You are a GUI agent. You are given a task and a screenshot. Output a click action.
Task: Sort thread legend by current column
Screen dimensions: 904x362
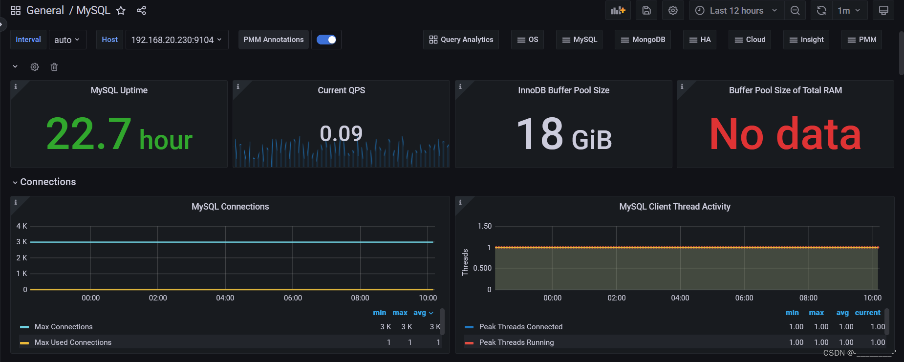[x=868, y=313]
